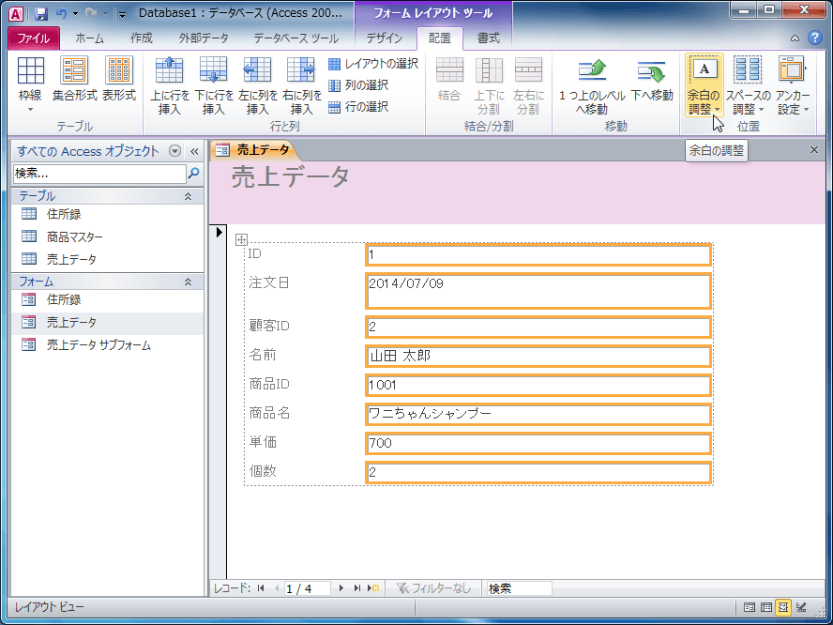
Task: Switch to Form View in status bar
Action: pos(750,607)
